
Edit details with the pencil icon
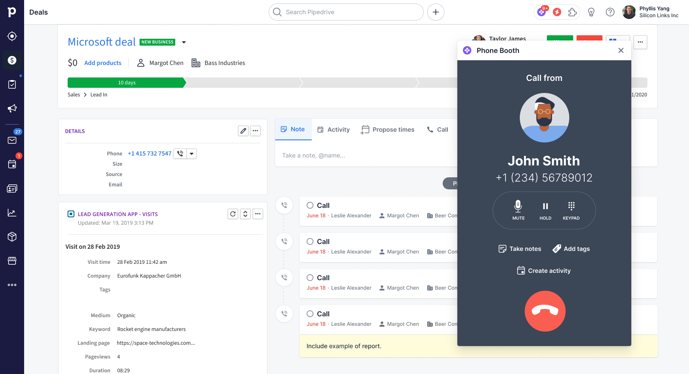[x=243, y=131]
